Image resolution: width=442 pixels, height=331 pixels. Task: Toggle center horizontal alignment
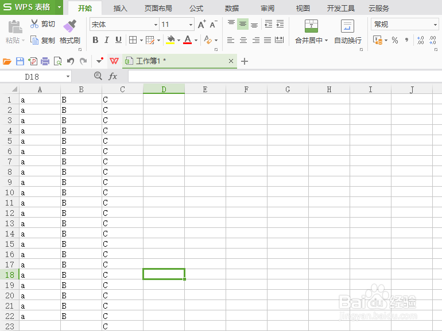[243, 40]
